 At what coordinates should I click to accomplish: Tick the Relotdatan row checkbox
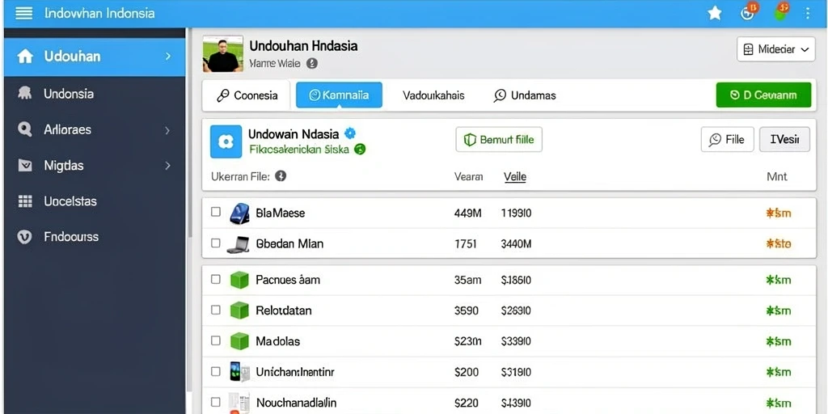point(215,310)
